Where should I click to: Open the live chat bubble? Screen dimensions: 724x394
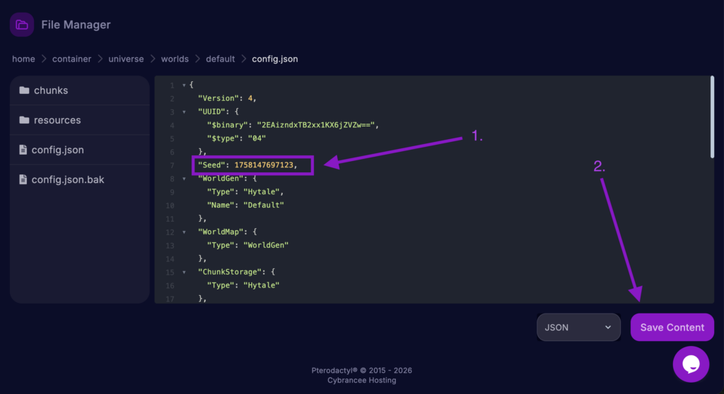[691, 364]
